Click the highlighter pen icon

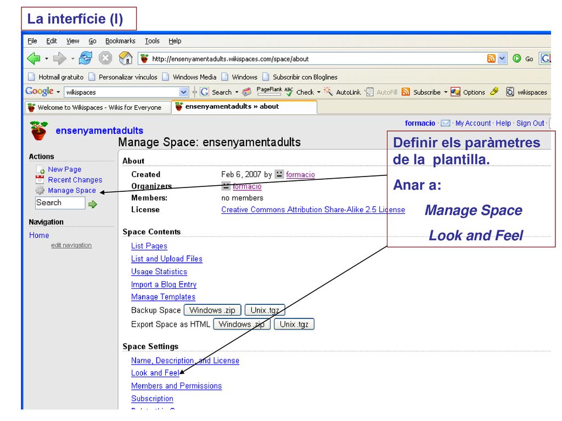coord(494,92)
